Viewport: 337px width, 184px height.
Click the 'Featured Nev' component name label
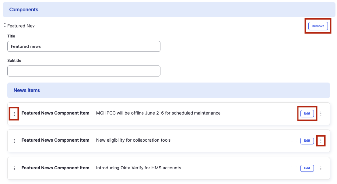21,26
